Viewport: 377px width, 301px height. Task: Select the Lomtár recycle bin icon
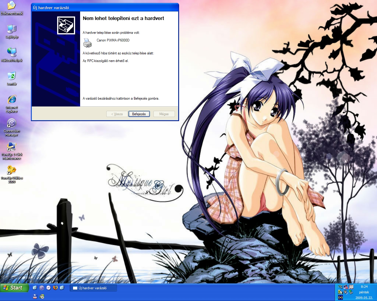(12, 78)
